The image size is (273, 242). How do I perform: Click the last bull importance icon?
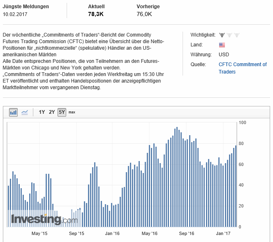click(x=237, y=35)
